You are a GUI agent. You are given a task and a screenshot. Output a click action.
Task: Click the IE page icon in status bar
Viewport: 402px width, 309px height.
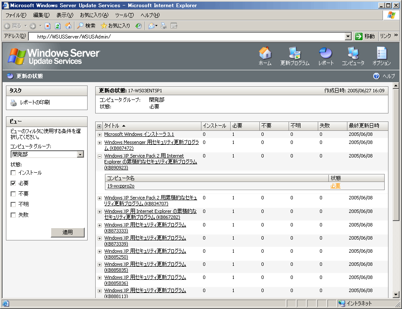(x=6, y=303)
